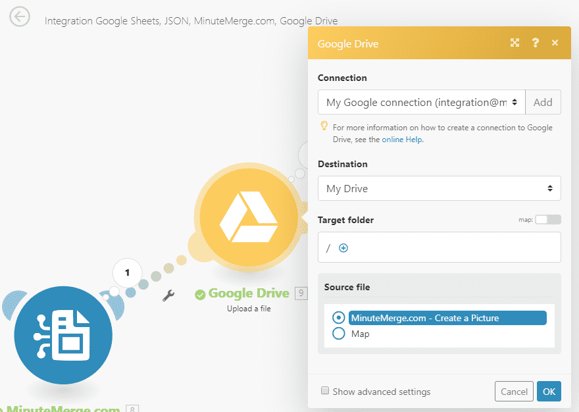The width and height of the screenshot is (579, 412).
Task: Click the lightbulb hint icon
Action: click(x=324, y=126)
